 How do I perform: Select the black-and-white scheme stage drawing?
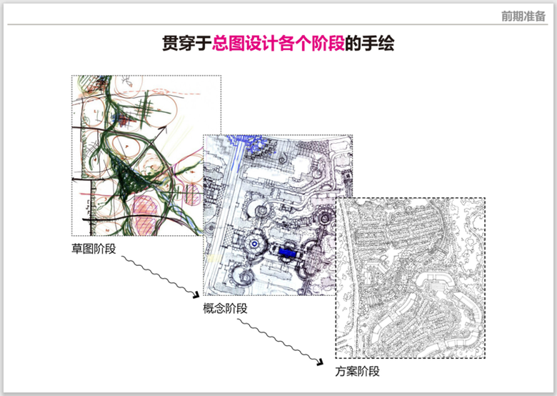pyautogui.click(x=410, y=277)
